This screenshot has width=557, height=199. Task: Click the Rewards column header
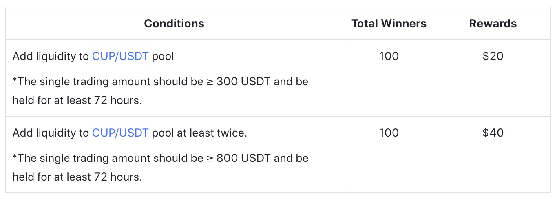[x=493, y=23]
